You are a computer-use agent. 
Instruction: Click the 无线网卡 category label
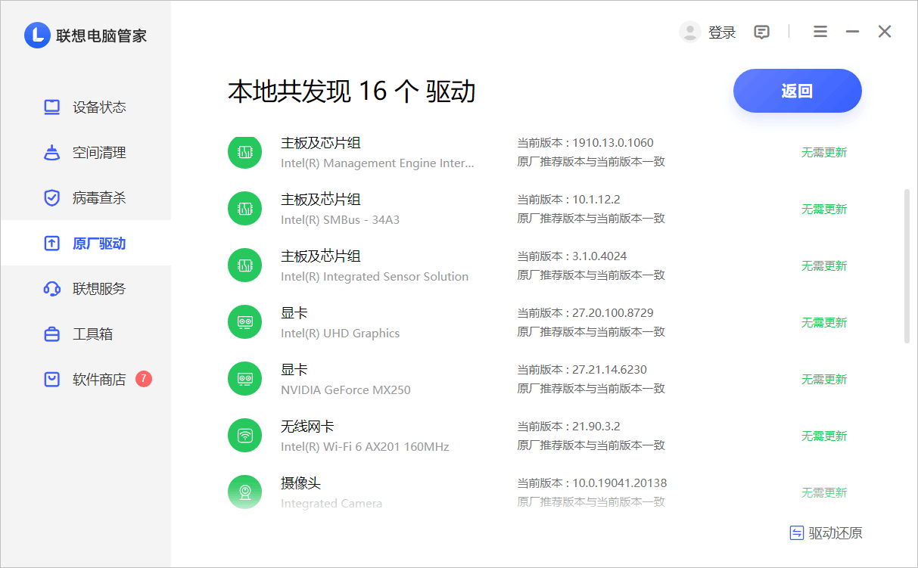tap(307, 427)
